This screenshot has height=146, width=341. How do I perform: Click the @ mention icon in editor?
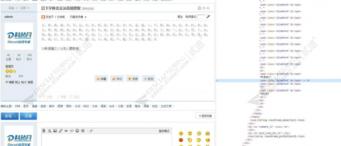(x=83, y=131)
